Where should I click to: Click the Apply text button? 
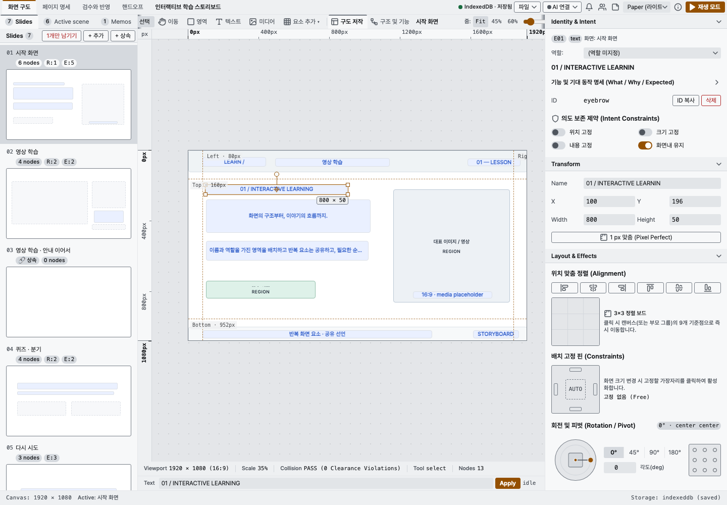(507, 483)
